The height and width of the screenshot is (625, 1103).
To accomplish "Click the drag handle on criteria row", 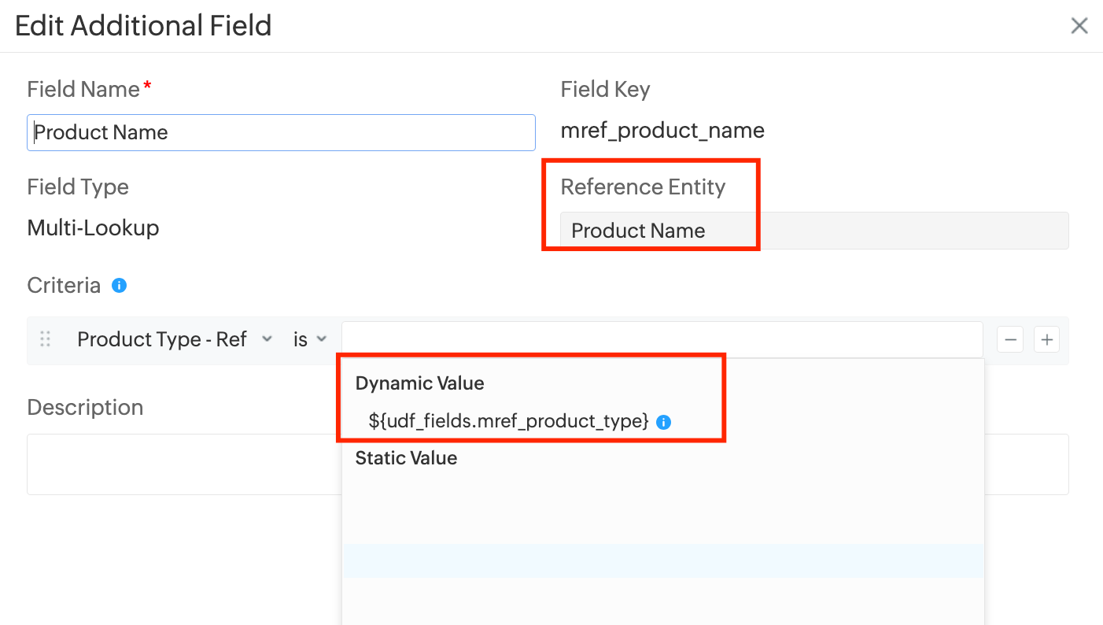I will (45, 339).
